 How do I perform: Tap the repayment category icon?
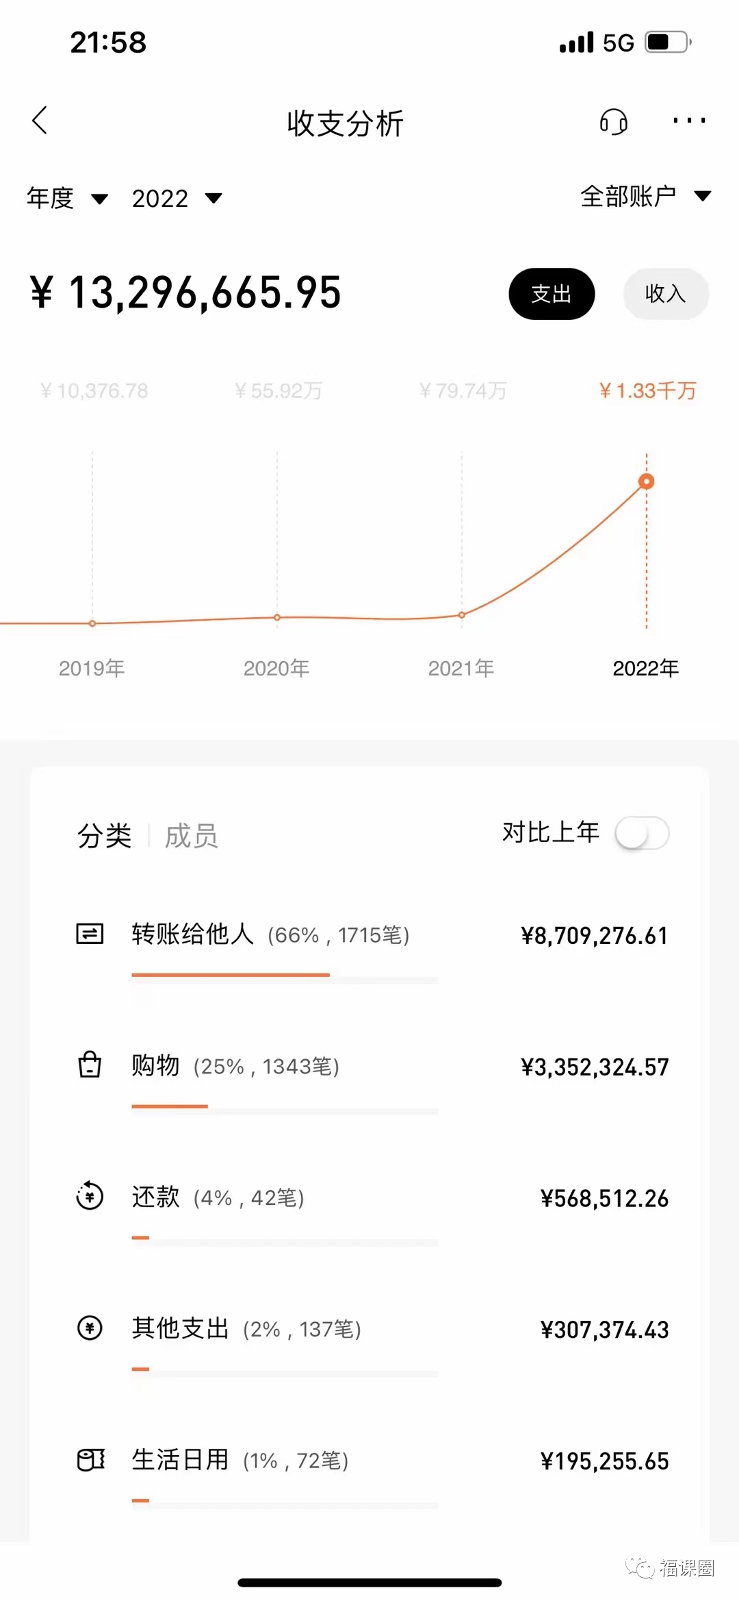[90, 1196]
